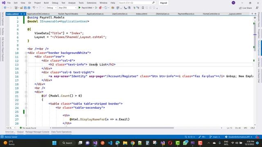
Task: Collapse the div border backgroundWhite block on line 10
Action: click(x=26, y=53)
